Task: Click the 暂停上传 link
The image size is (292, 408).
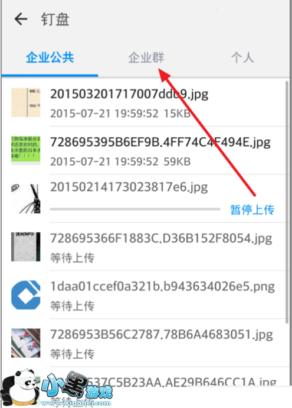Action: (252, 210)
